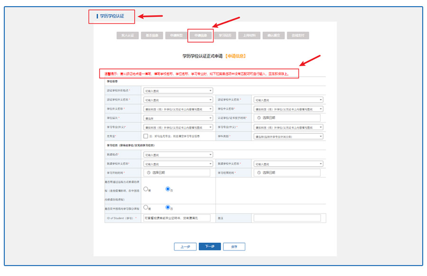427x276 pixels.
Task: Expand the 就读地点 dropdown
Action: [177, 154]
